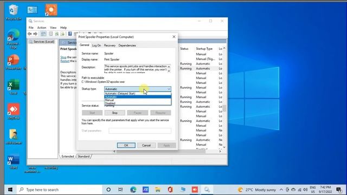Click OK in Print Spooler Properties
This screenshot has height=195, width=347.
126,145
